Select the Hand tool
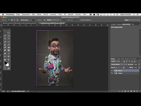Screen dimensions: 141x106 click(5, 59)
